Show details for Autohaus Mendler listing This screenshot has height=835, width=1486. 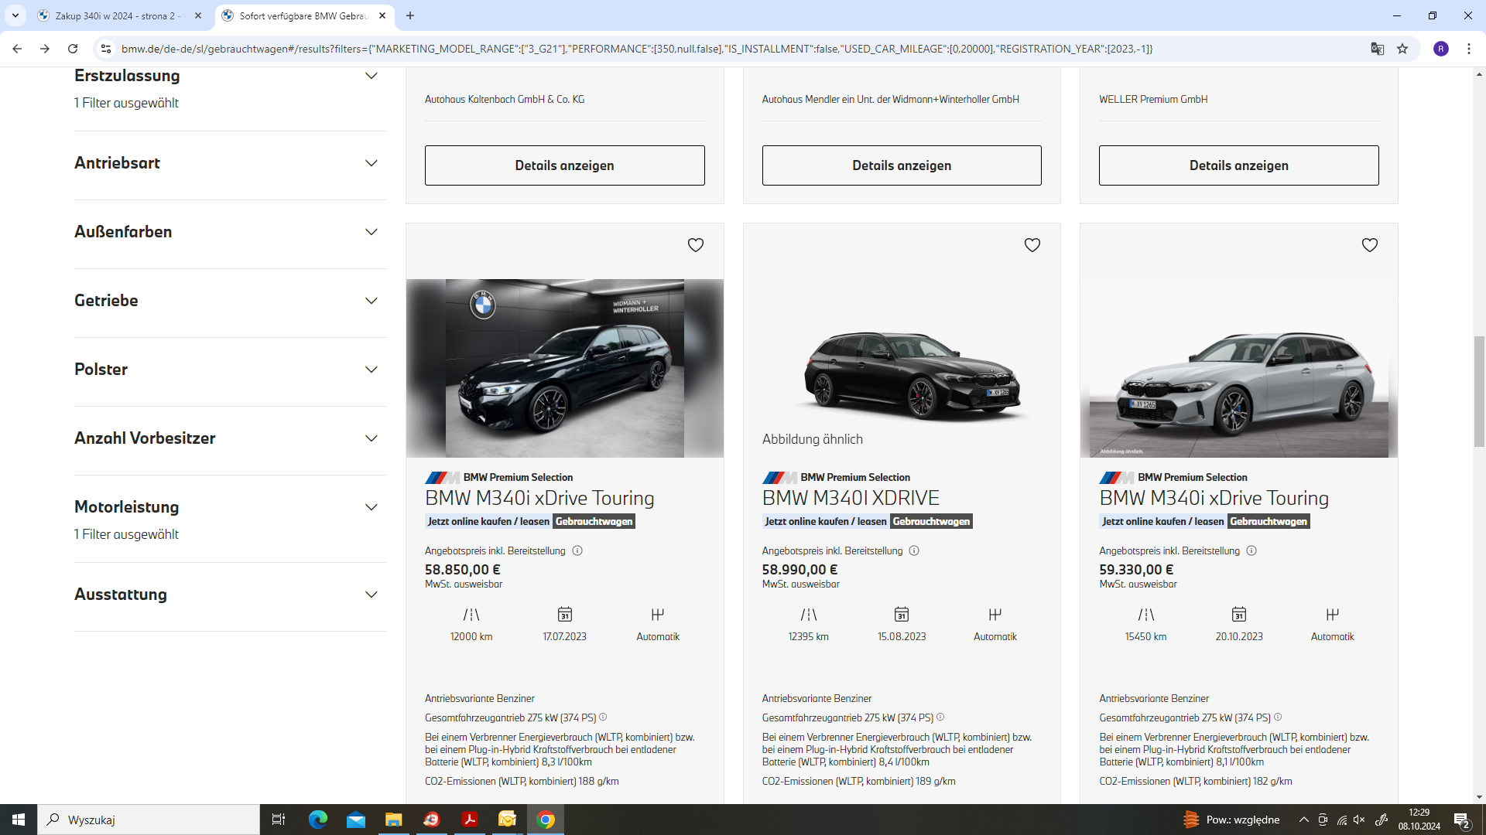pyautogui.click(x=902, y=165)
